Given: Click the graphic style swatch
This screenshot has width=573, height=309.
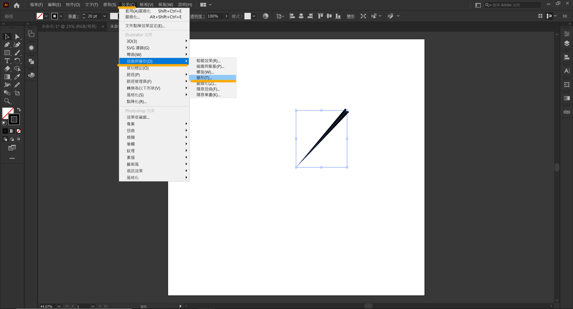Looking at the screenshot, I should pyautogui.click(x=248, y=16).
